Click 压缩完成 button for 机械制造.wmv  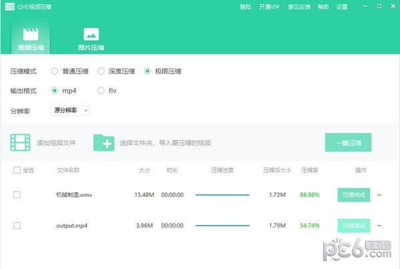[x=353, y=195]
